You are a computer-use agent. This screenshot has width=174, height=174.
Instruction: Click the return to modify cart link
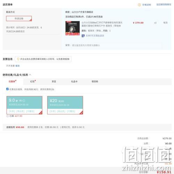point(164,5)
